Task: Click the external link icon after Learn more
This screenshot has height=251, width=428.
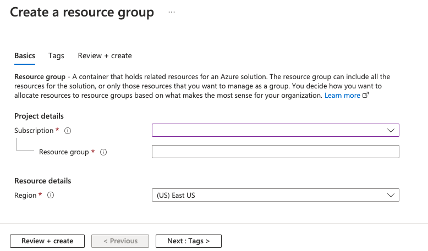Action: [365, 96]
